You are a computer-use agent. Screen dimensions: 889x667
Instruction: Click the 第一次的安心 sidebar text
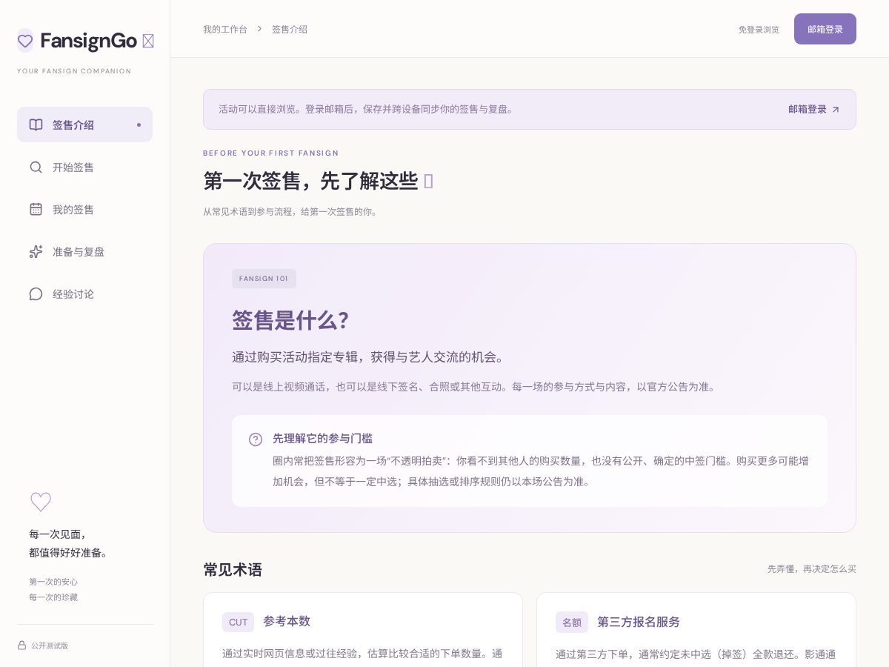pyautogui.click(x=53, y=582)
